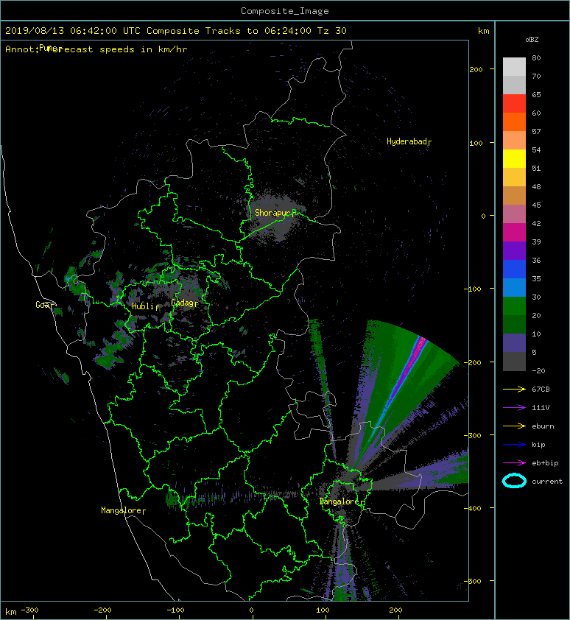Click the magenta 42 dBZ color swatch

[514, 232]
